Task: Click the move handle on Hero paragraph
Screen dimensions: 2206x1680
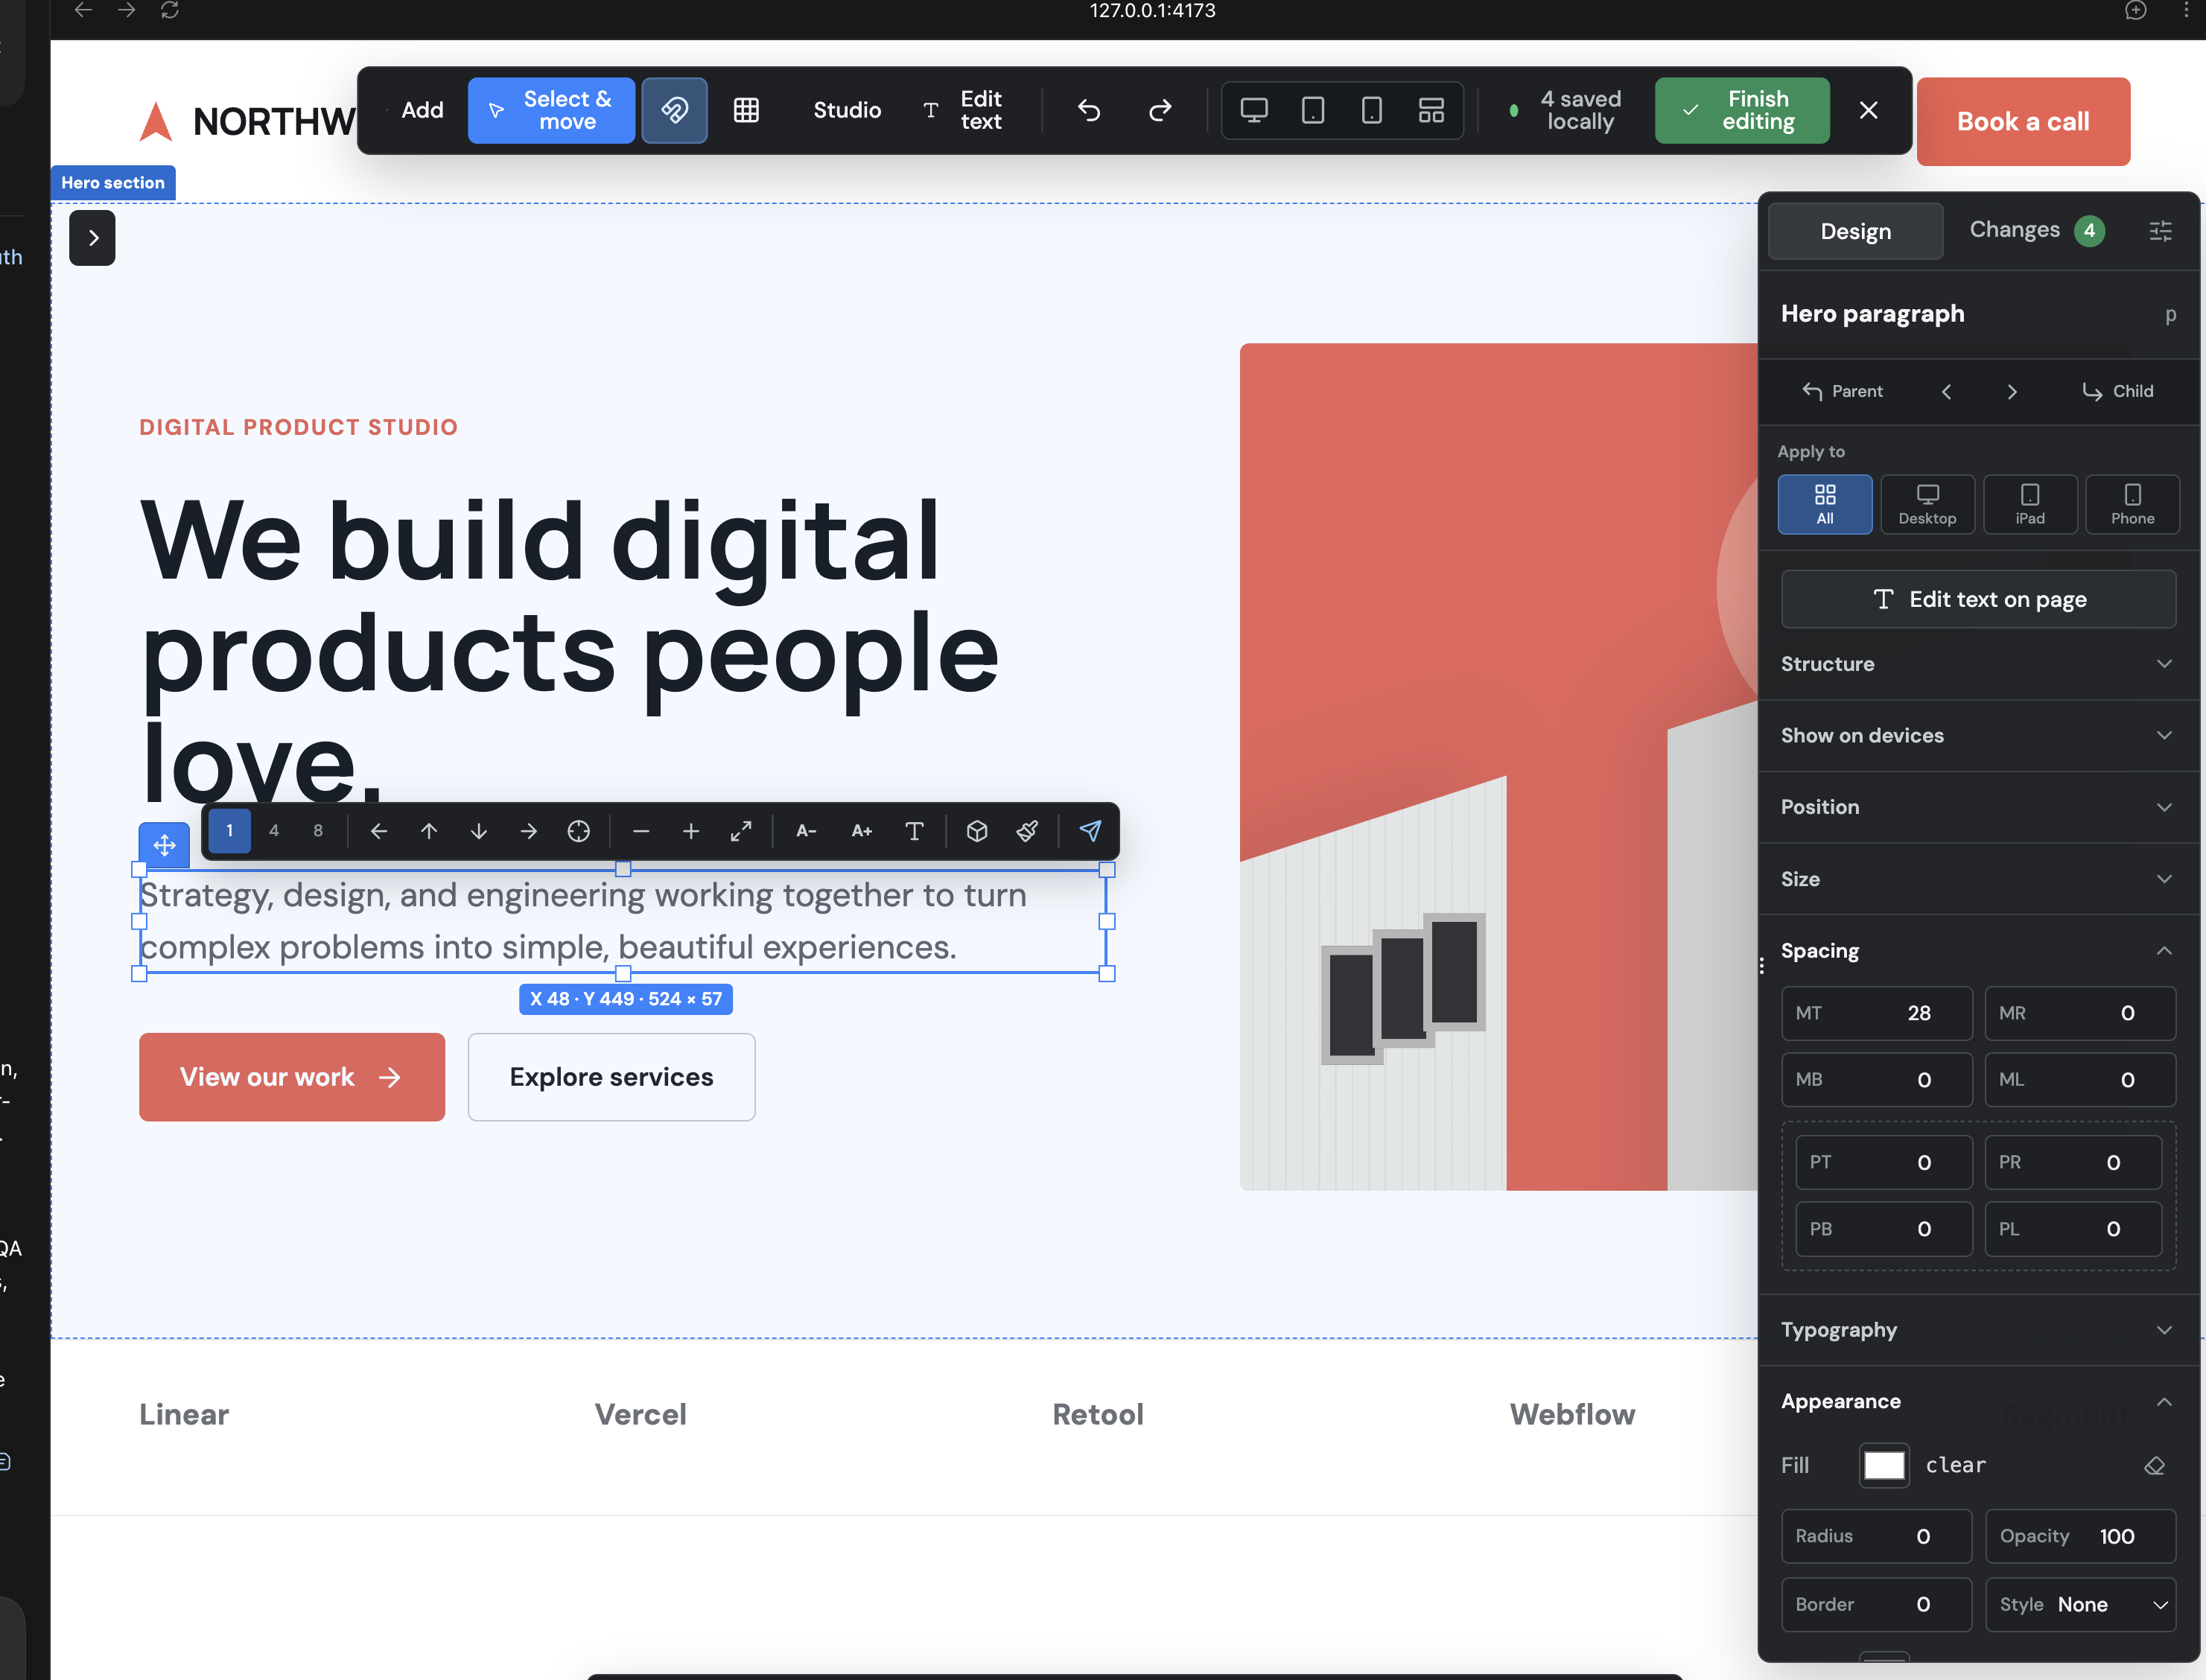Action: (x=164, y=845)
